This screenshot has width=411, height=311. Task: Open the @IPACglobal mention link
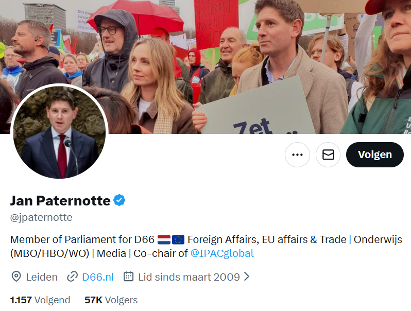(222, 253)
